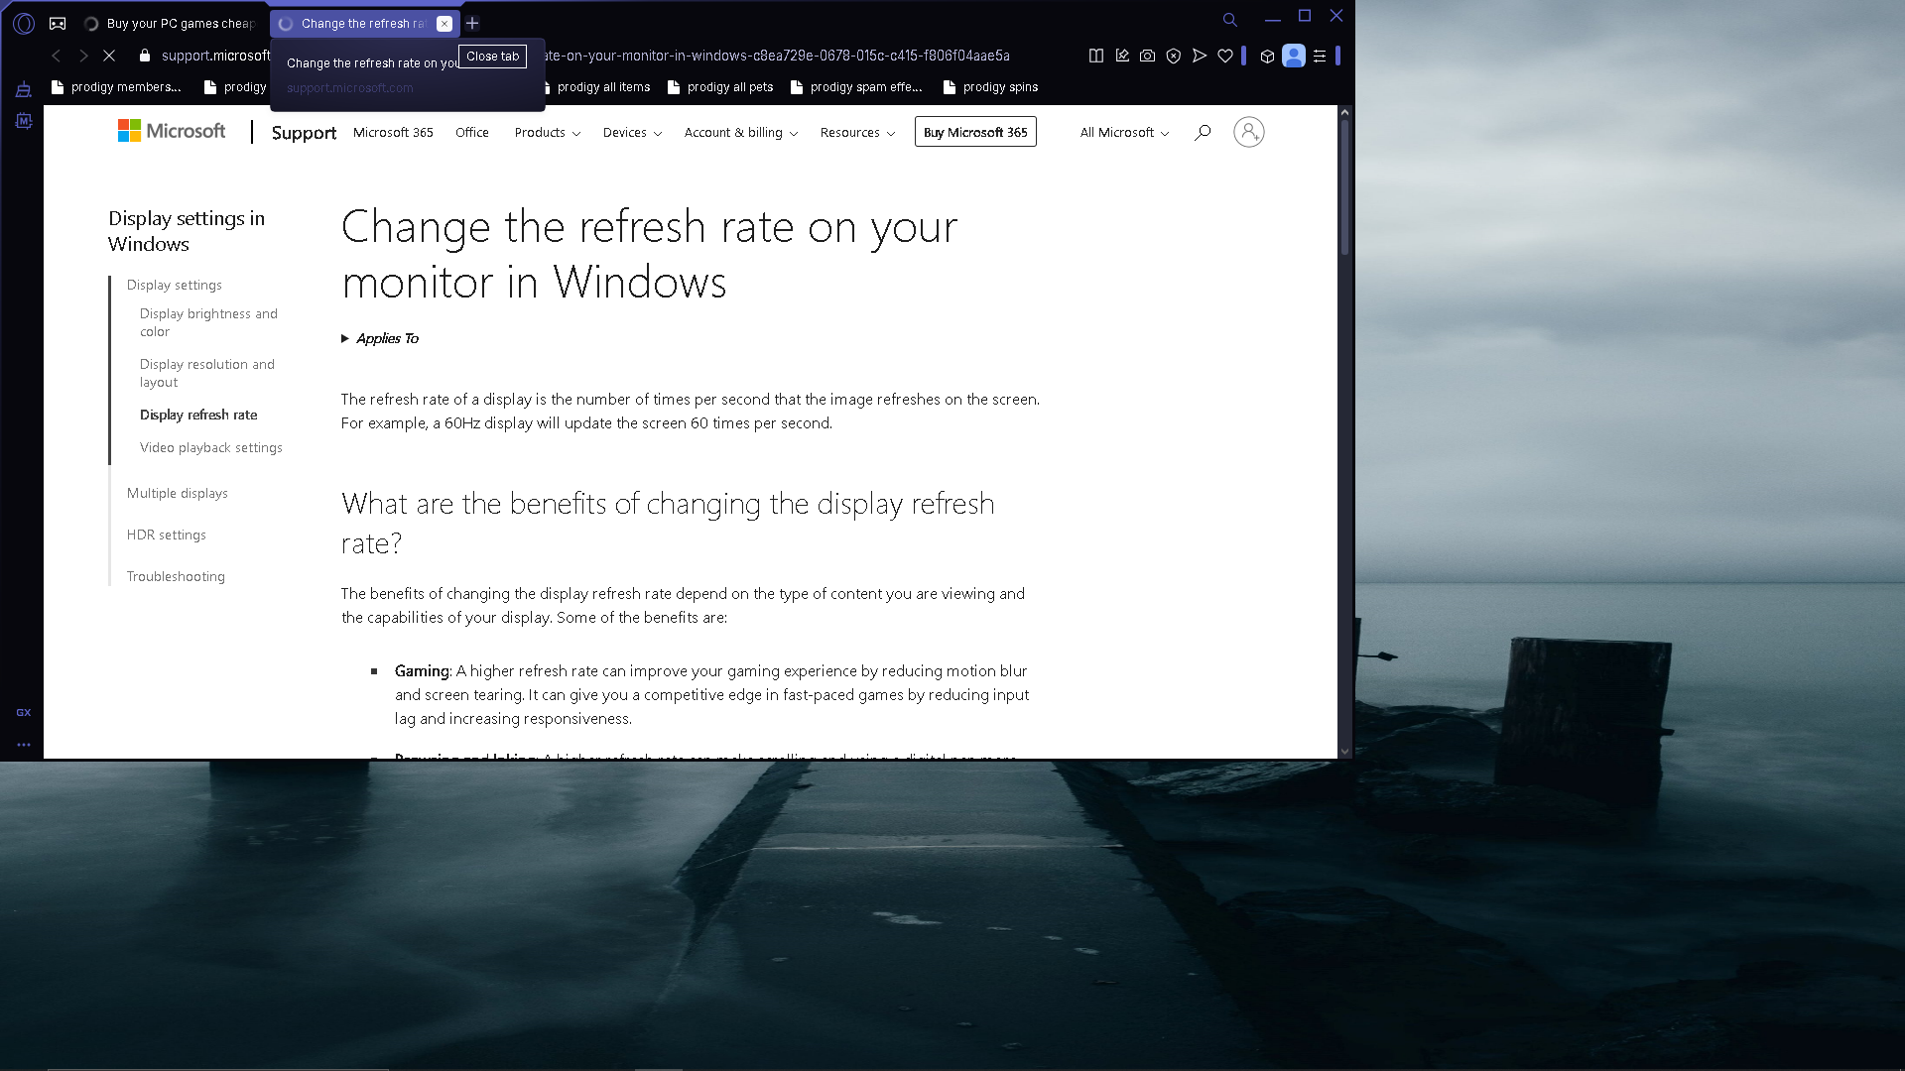Open the Account & billing dropdown

click(741, 132)
